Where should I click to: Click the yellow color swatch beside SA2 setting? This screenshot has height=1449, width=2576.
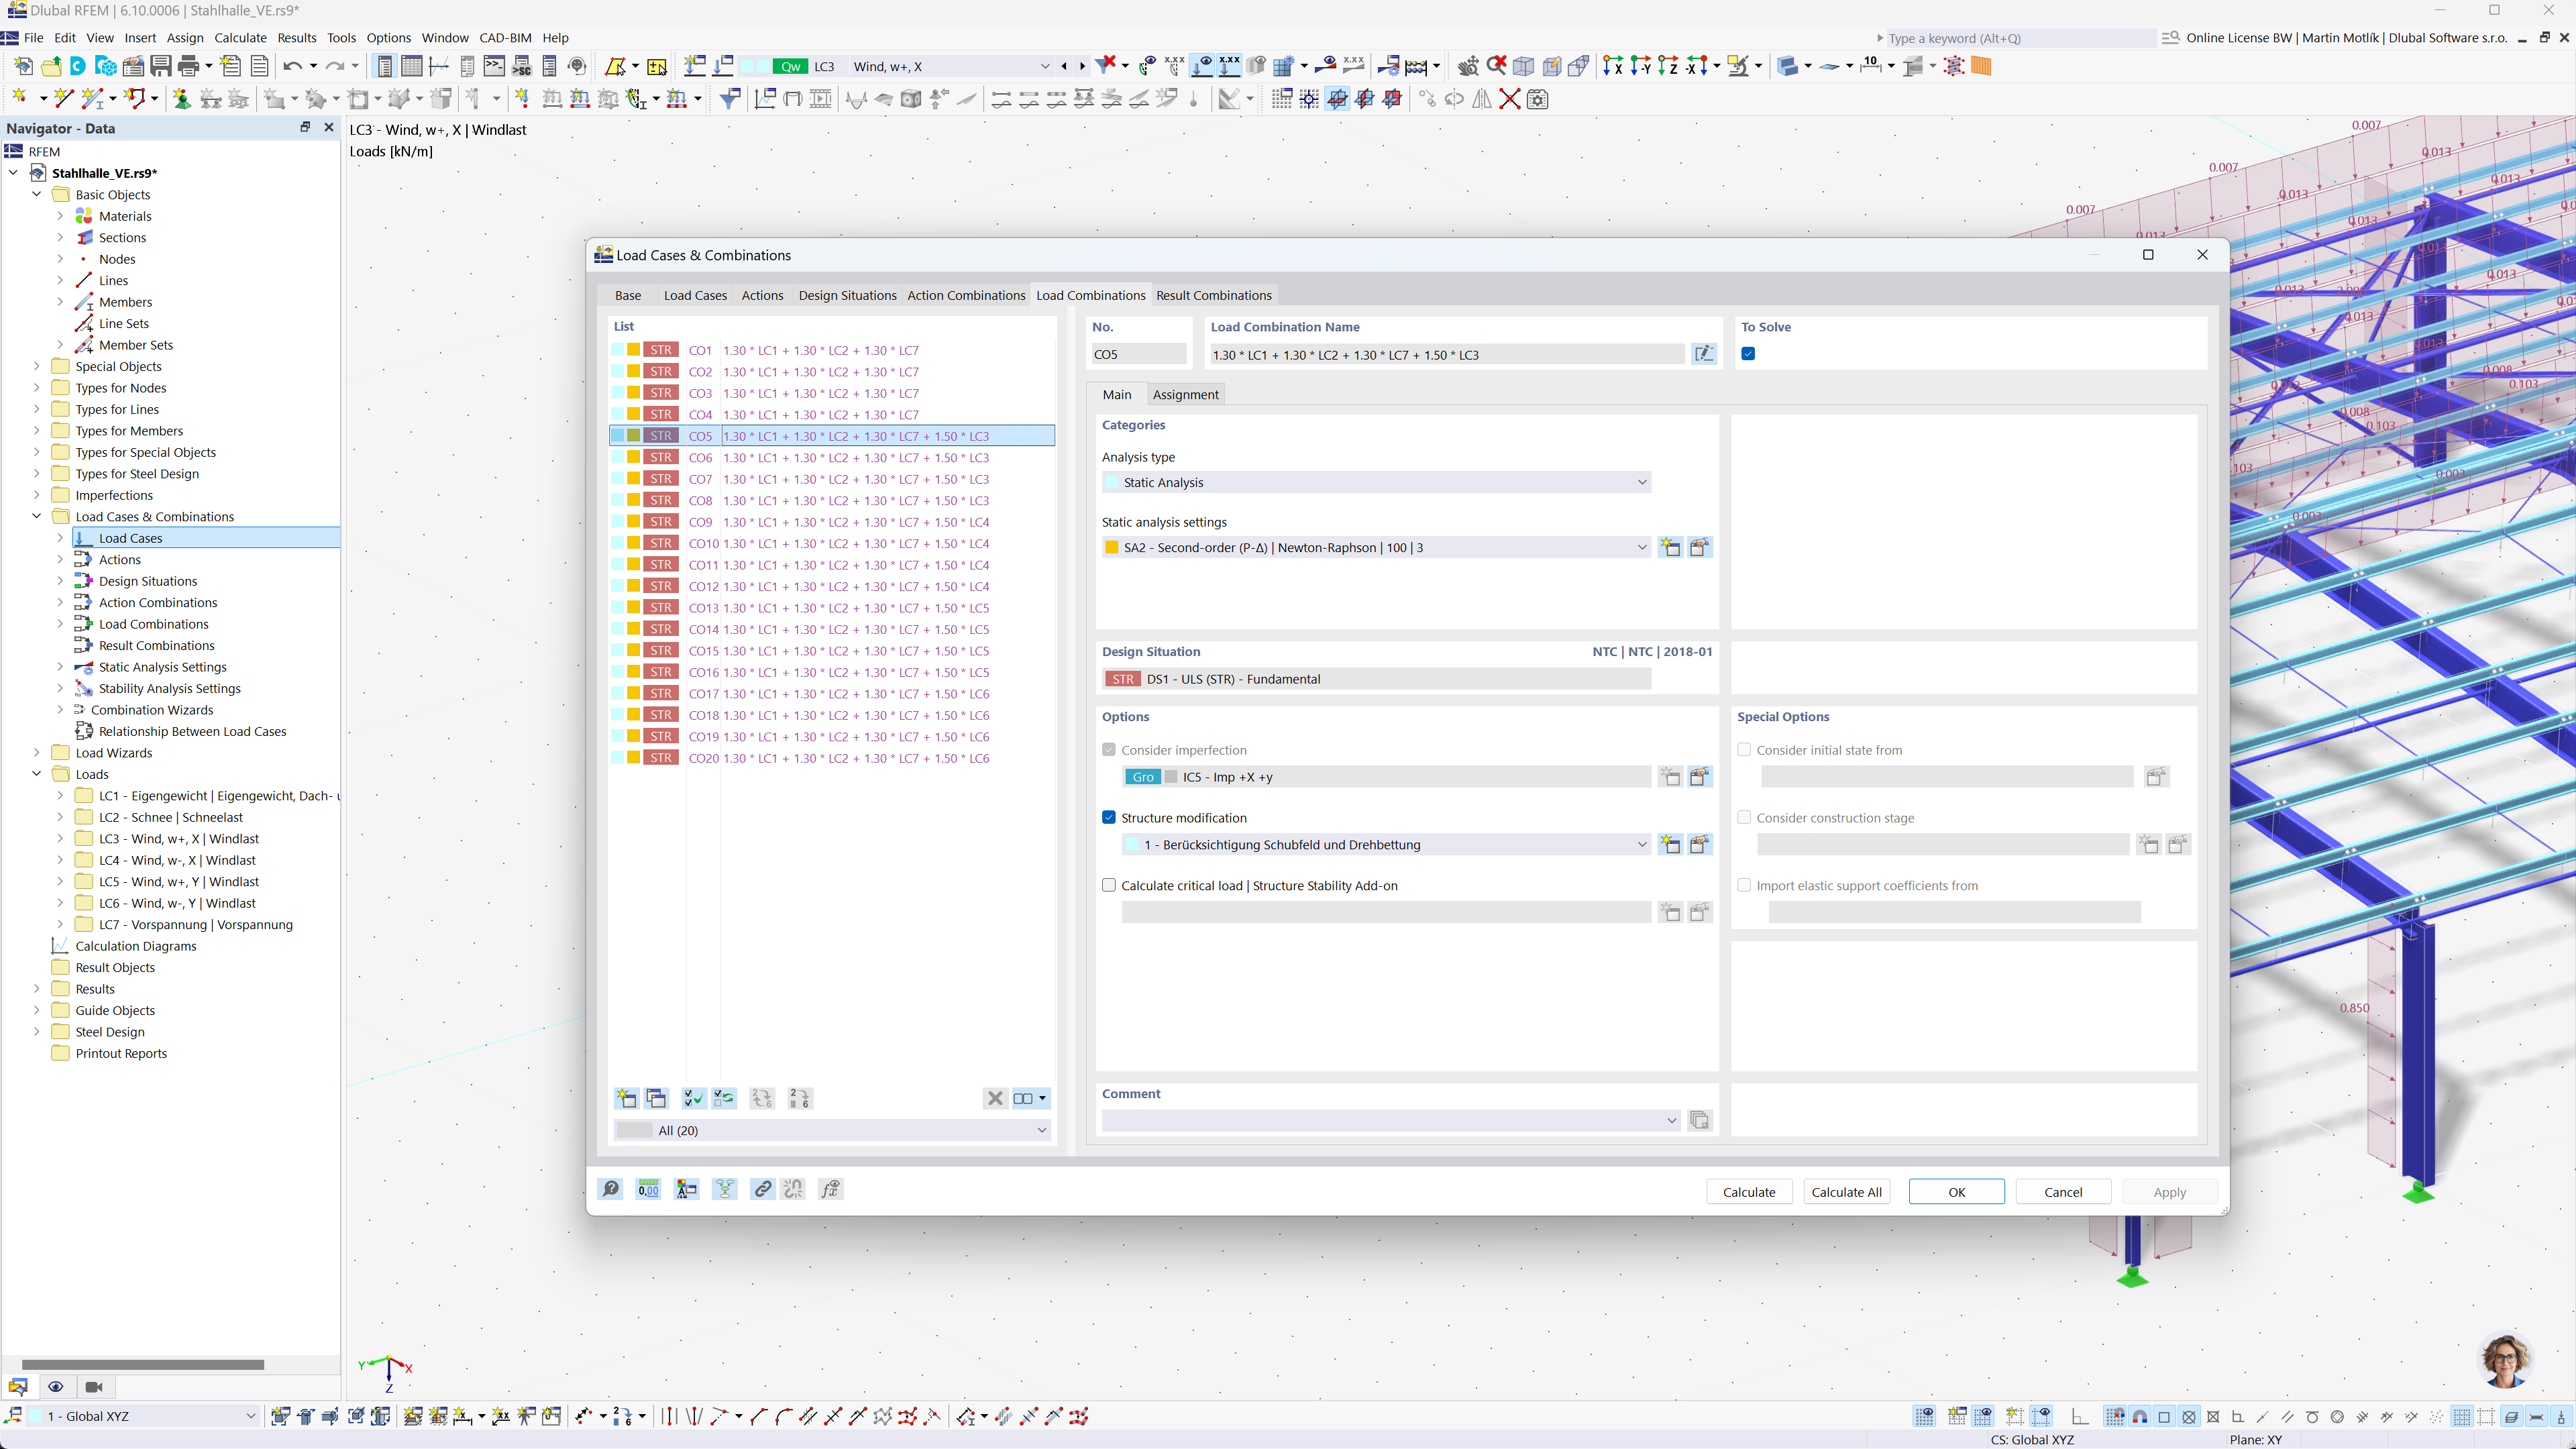tap(1110, 547)
